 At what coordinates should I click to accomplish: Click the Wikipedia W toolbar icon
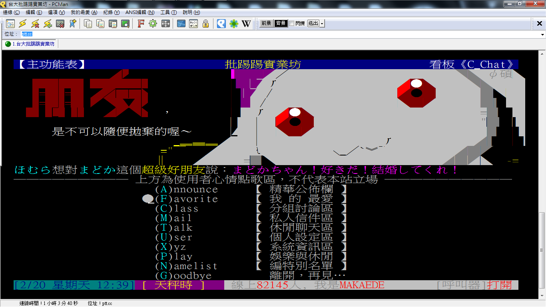[x=246, y=24]
